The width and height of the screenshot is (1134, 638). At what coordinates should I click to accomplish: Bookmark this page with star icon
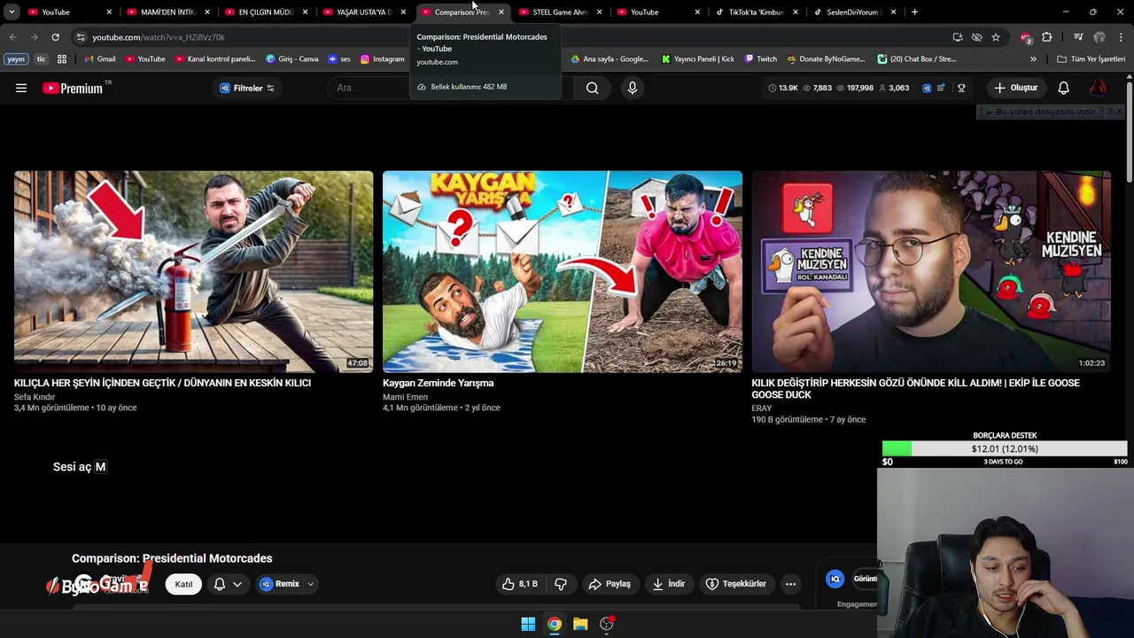[x=996, y=37]
